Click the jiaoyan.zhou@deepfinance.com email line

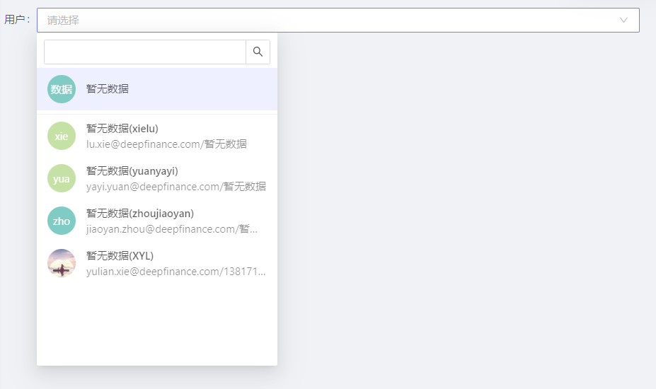pyautogui.click(x=172, y=229)
